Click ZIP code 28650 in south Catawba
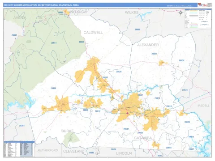215x161 pixels. coord(169,148)
